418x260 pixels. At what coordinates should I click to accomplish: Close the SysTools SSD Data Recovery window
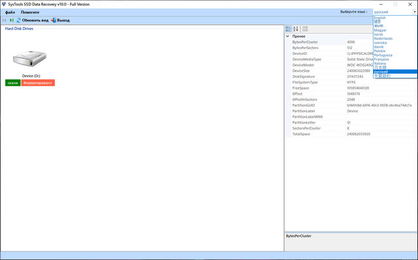coord(410,5)
